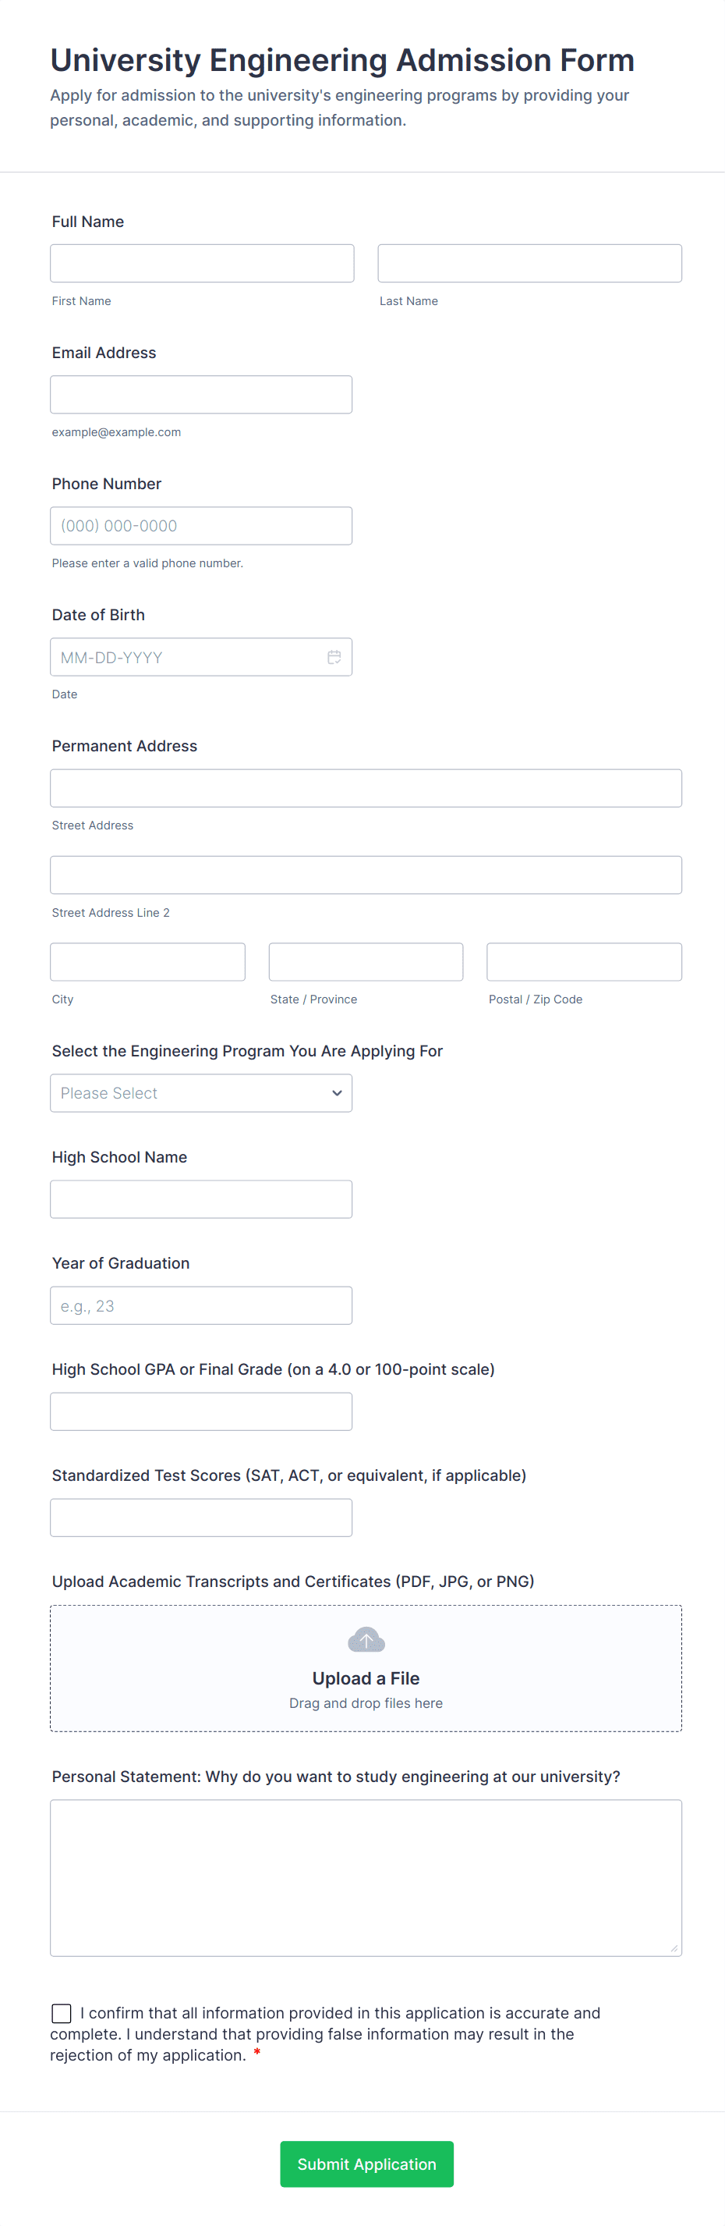Click the Year of Graduation field

[201, 1305]
